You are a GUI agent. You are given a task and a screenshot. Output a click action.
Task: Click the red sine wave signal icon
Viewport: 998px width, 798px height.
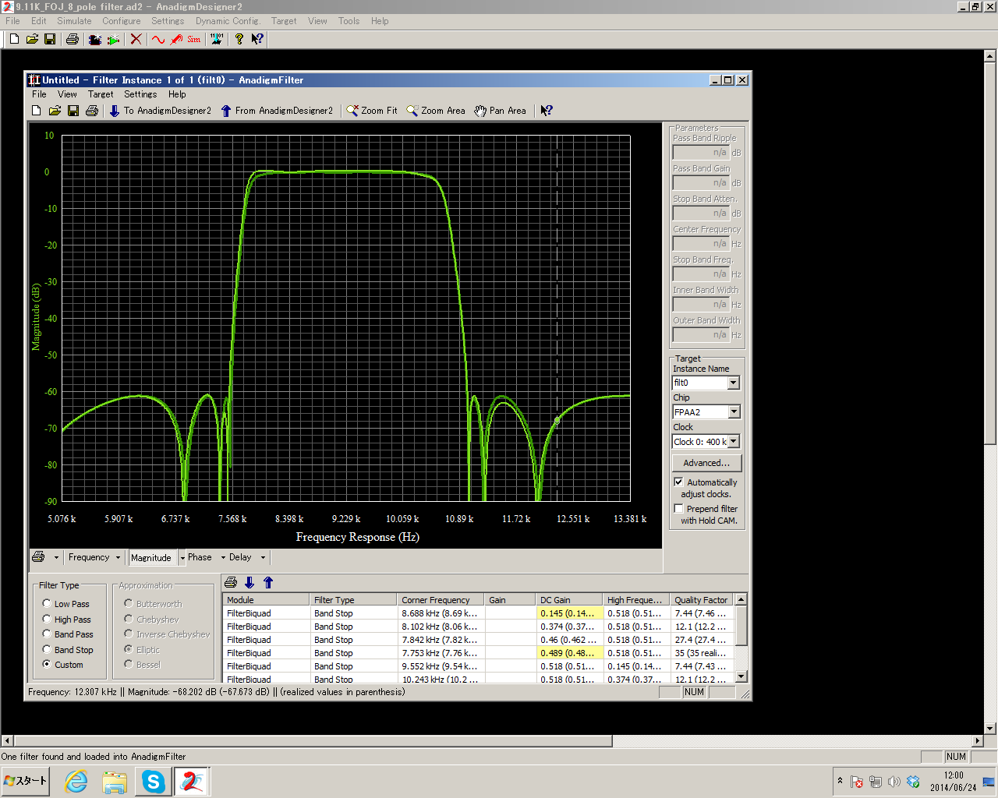(x=158, y=39)
